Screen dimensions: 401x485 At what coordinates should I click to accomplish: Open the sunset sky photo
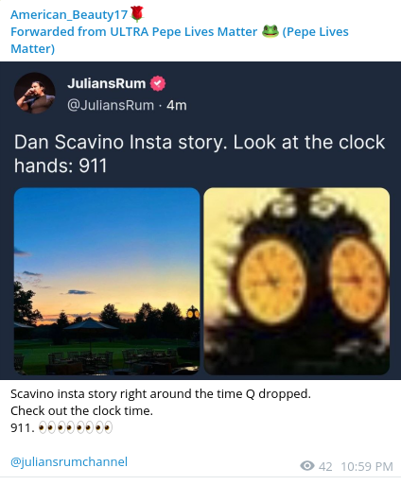[x=107, y=281]
